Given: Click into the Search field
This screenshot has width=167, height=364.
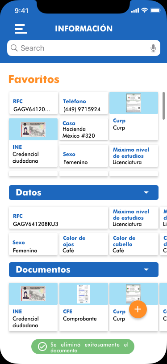Looking at the screenshot, I should click(84, 48).
